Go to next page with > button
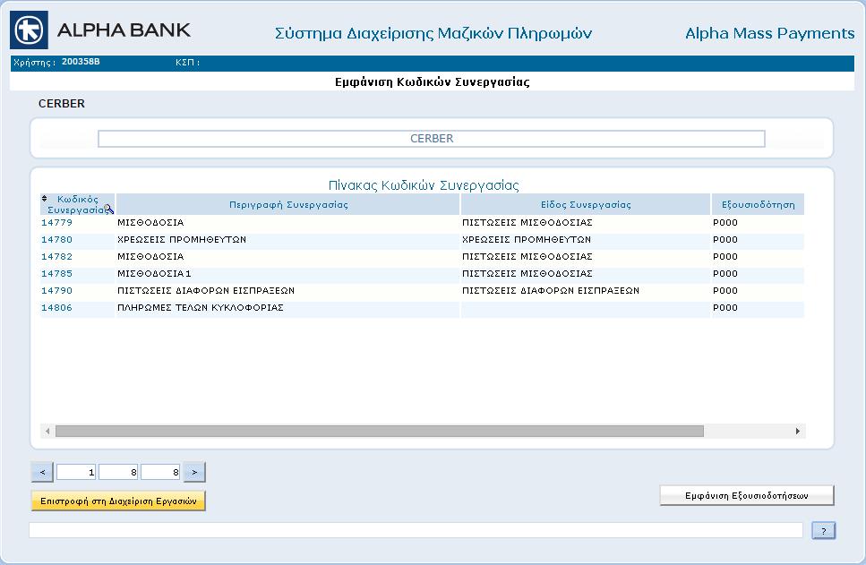This screenshot has width=866, height=565. click(x=194, y=472)
